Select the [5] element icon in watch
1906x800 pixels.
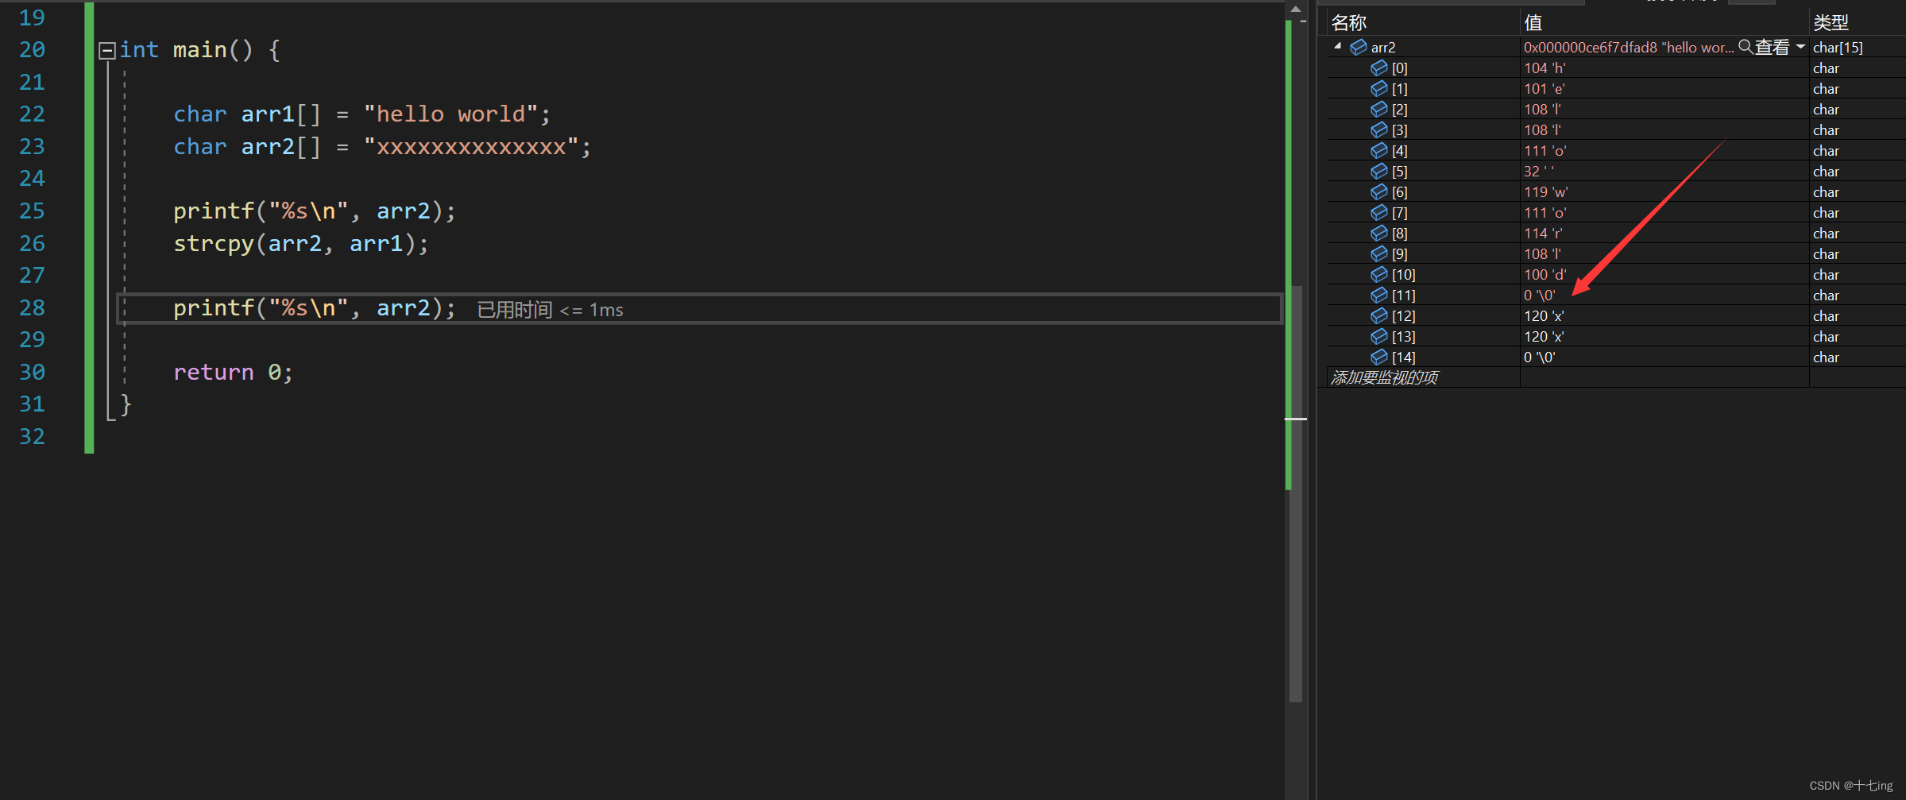[1379, 172]
